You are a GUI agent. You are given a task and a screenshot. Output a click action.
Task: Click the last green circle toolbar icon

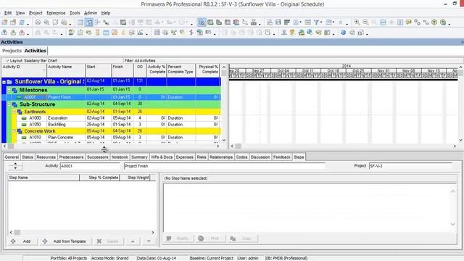click(443, 22)
